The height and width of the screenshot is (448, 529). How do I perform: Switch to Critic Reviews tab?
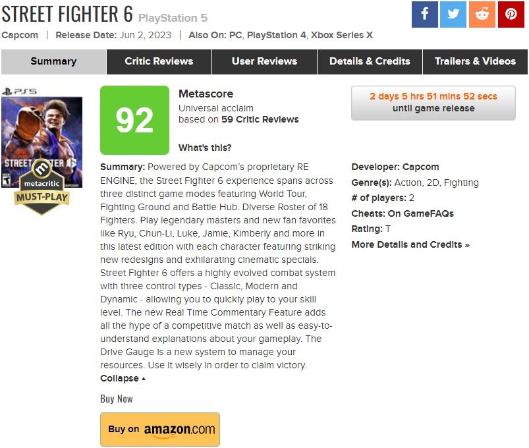click(159, 61)
